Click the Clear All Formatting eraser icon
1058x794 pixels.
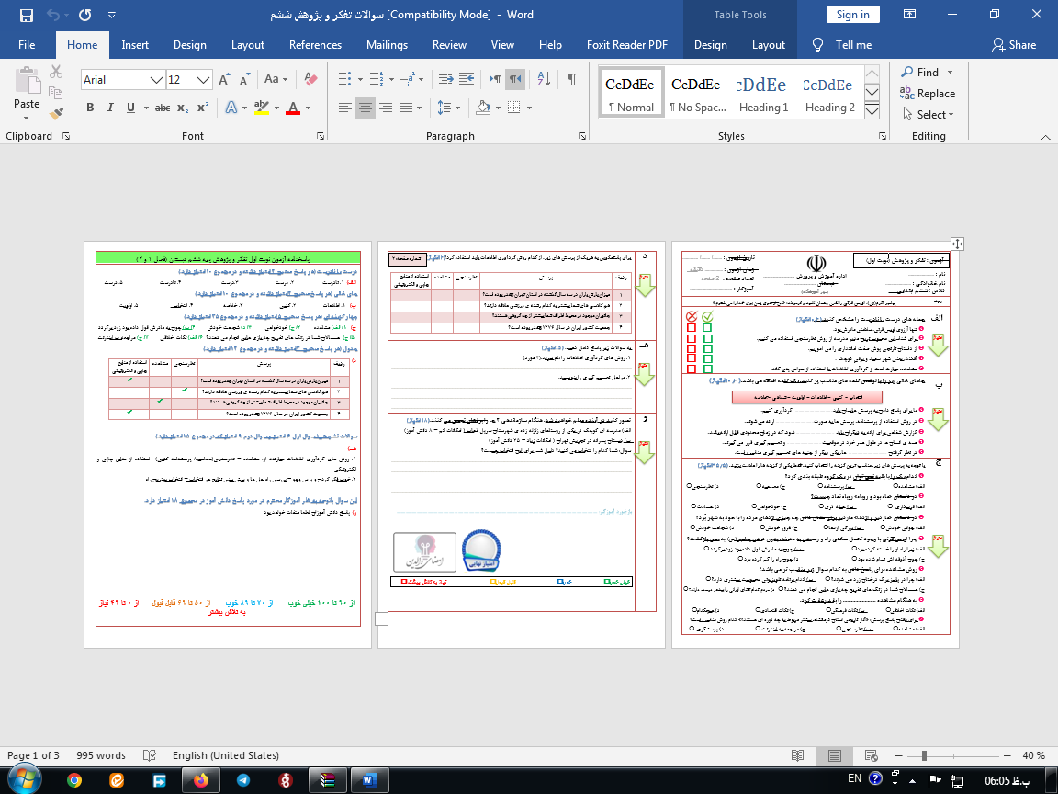pos(312,80)
